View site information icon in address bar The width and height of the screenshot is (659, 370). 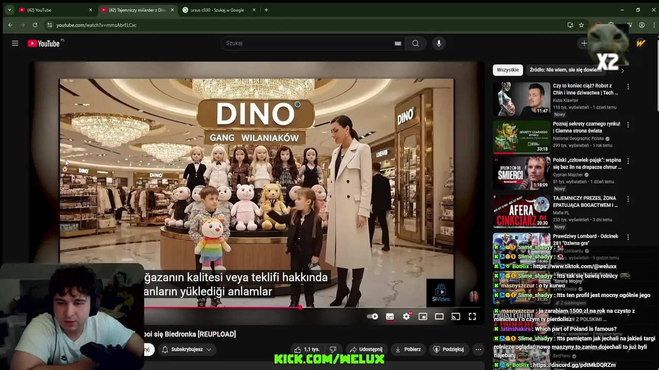(49, 25)
